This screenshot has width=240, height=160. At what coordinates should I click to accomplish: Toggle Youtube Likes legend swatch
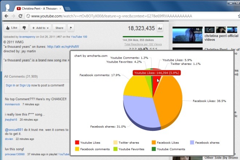pyautogui.click(x=77, y=143)
